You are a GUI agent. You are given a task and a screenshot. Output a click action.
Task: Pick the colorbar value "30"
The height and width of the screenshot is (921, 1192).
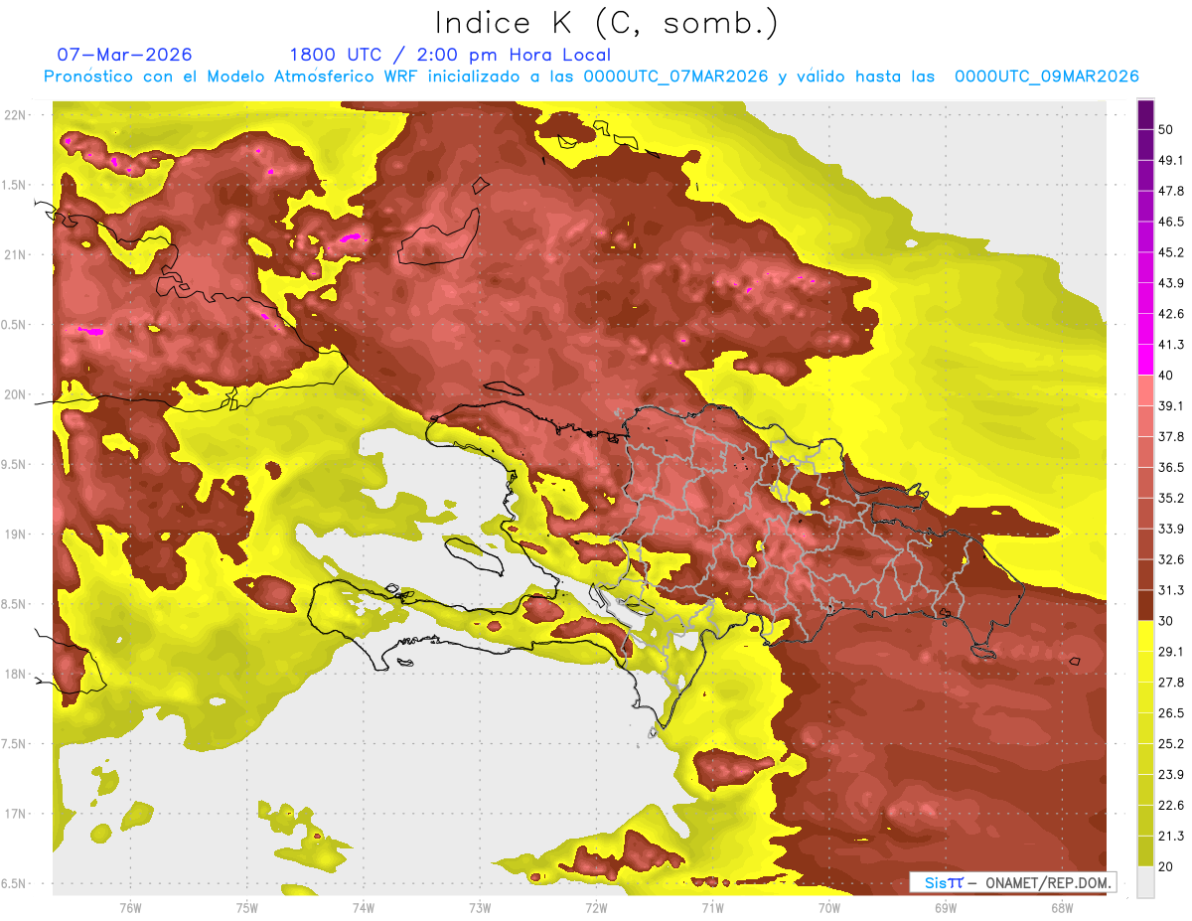tap(1166, 621)
